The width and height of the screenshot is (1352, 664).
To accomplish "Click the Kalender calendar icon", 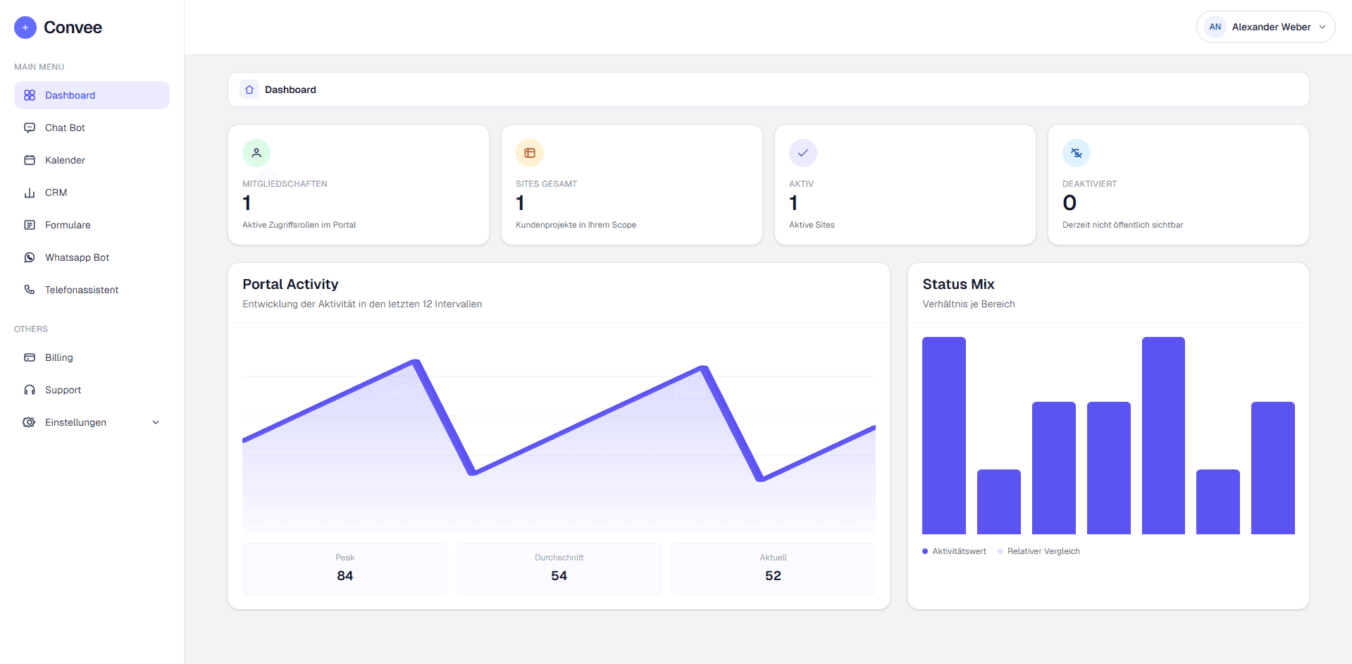I will (x=30, y=160).
